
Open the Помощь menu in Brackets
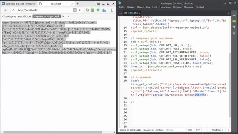(x=189, y=7)
